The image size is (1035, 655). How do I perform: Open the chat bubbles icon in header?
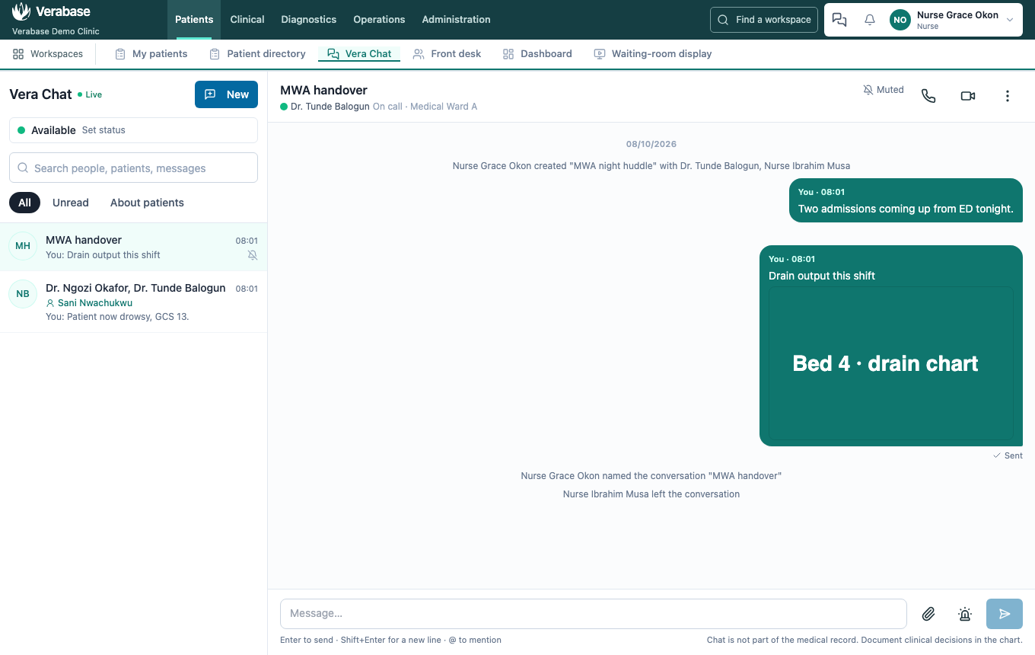point(839,20)
